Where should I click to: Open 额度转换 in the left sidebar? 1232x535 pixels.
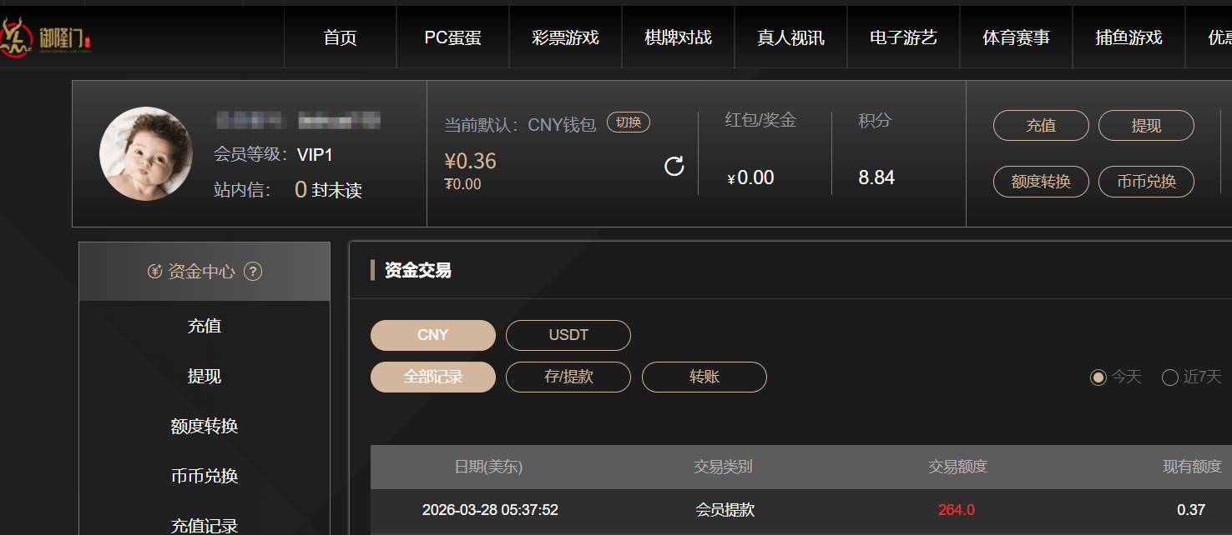tap(204, 427)
